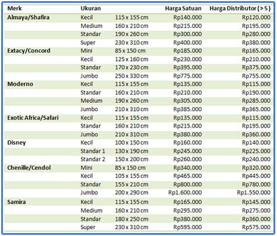Viewport: 277px width, 236px height.
Task: Click the 'Harga Satuan' column header
Action: click(x=183, y=8)
